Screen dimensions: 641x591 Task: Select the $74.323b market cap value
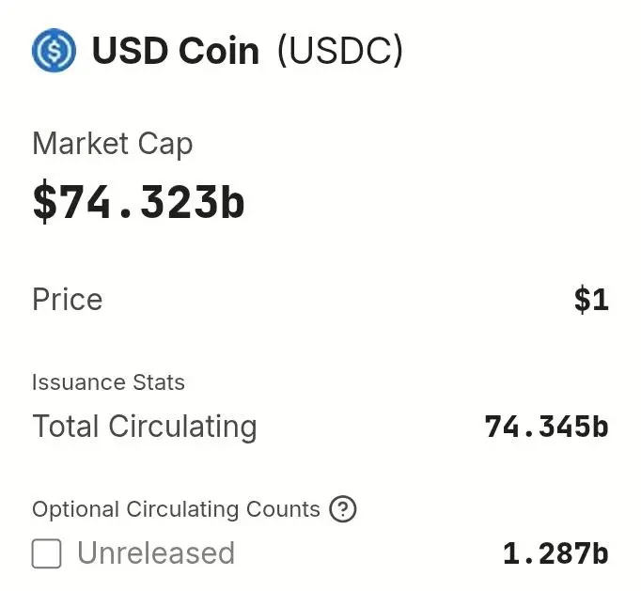(x=138, y=202)
